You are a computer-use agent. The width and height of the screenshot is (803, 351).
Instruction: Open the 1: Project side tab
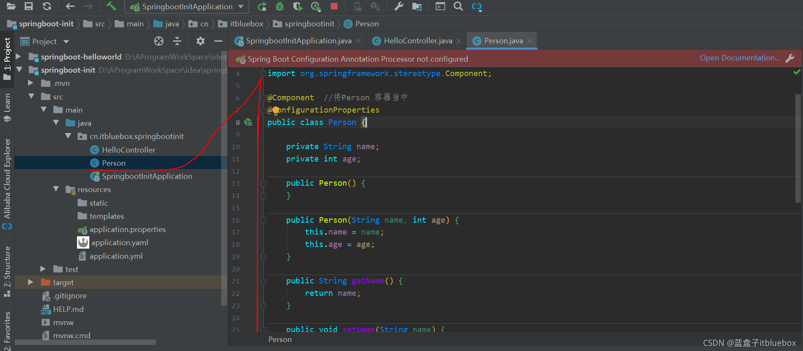point(7,58)
